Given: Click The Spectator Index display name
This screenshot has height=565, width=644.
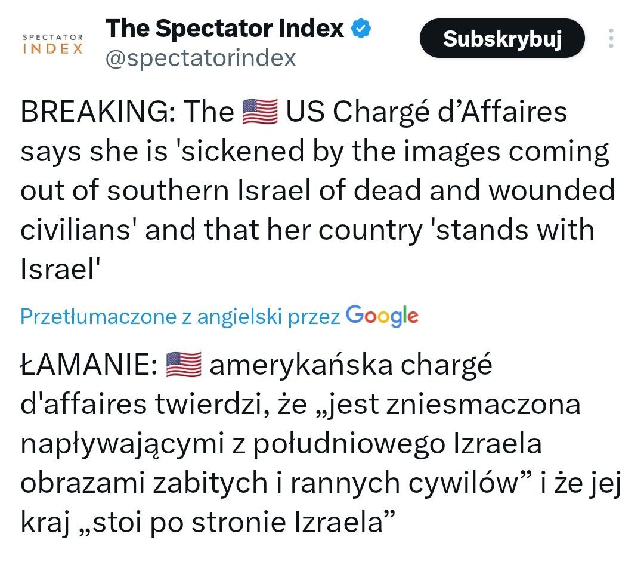Looking at the screenshot, I should click(225, 29).
